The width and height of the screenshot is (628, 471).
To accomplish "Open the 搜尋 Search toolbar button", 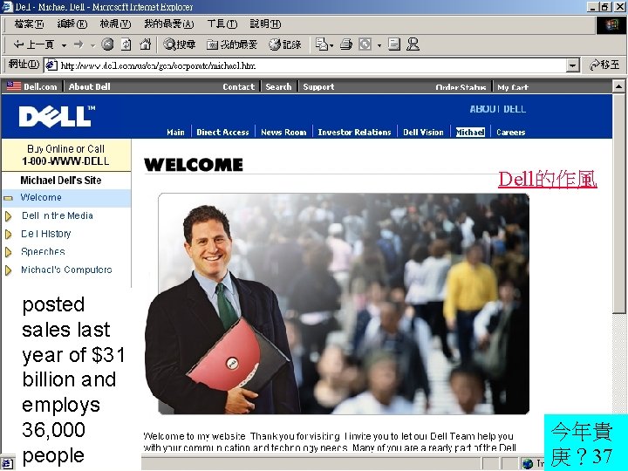I will click(180, 44).
